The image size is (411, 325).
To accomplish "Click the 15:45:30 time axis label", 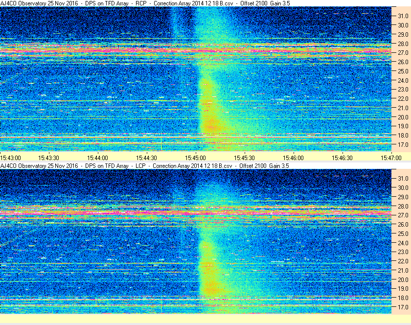I will [x=244, y=158].
